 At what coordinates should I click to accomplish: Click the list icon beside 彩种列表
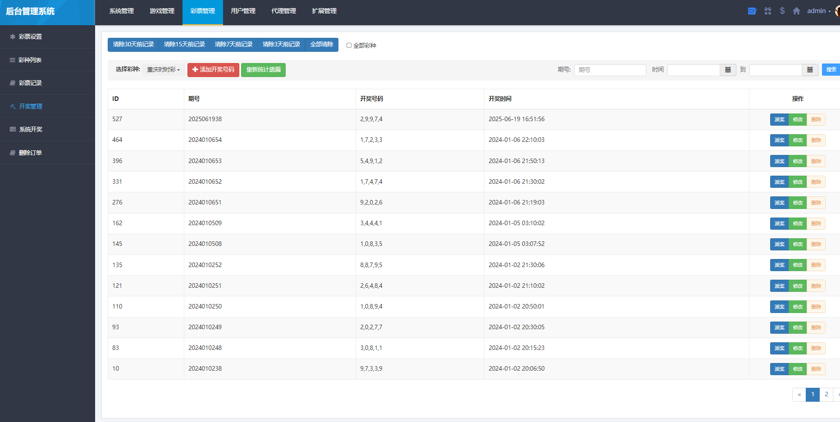point(13,60)
